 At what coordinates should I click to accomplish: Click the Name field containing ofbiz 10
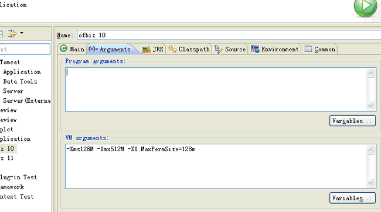(x=229, y=35)
